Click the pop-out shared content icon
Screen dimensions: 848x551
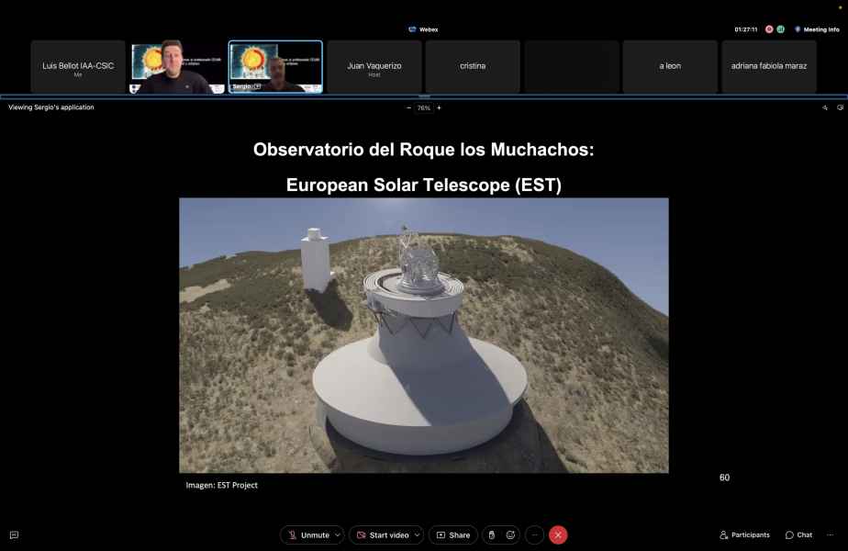coord(840,107)
